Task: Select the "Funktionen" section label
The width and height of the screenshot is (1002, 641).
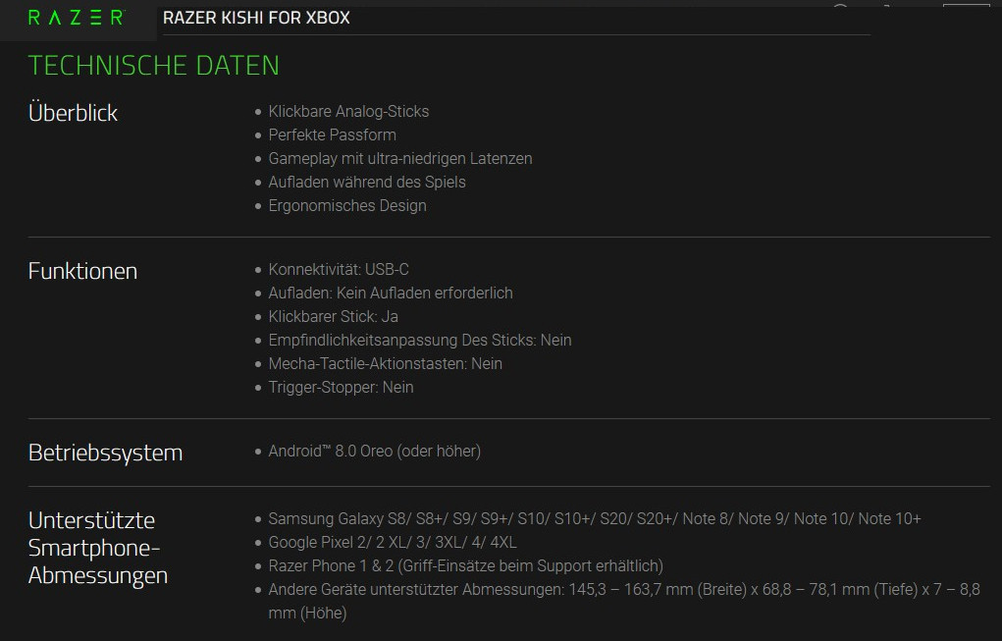Action: click(x=82, y=271)
